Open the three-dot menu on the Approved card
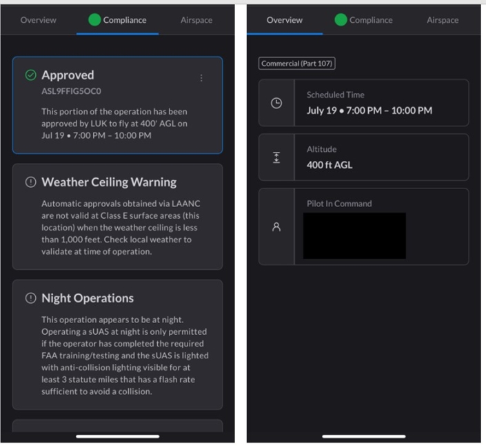The image size is (486, 446). coord(201,78)
